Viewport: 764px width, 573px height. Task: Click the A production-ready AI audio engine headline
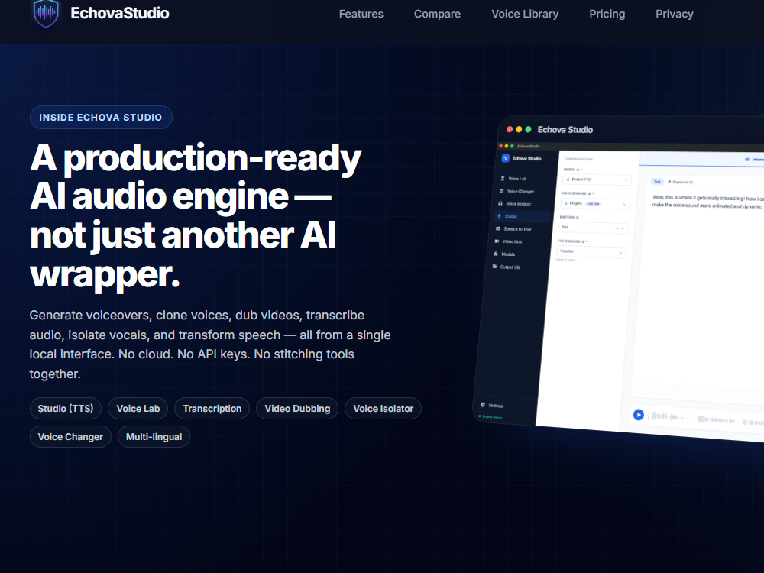(x=196, y=216)
